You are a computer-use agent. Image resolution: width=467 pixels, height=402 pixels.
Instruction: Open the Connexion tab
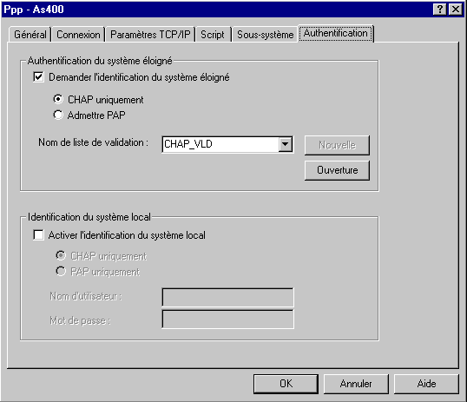pos(78,35)
